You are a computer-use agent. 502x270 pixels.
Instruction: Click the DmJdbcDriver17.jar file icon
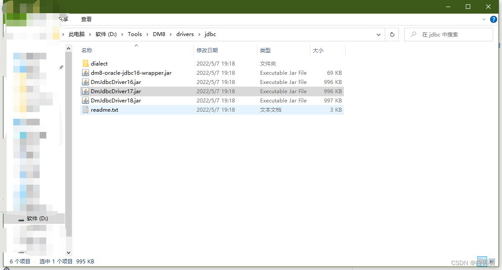click(86, 91)
